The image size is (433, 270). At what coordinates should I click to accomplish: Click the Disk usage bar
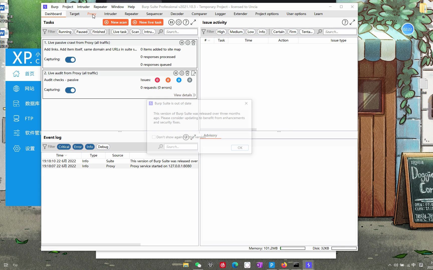(344, 248)
